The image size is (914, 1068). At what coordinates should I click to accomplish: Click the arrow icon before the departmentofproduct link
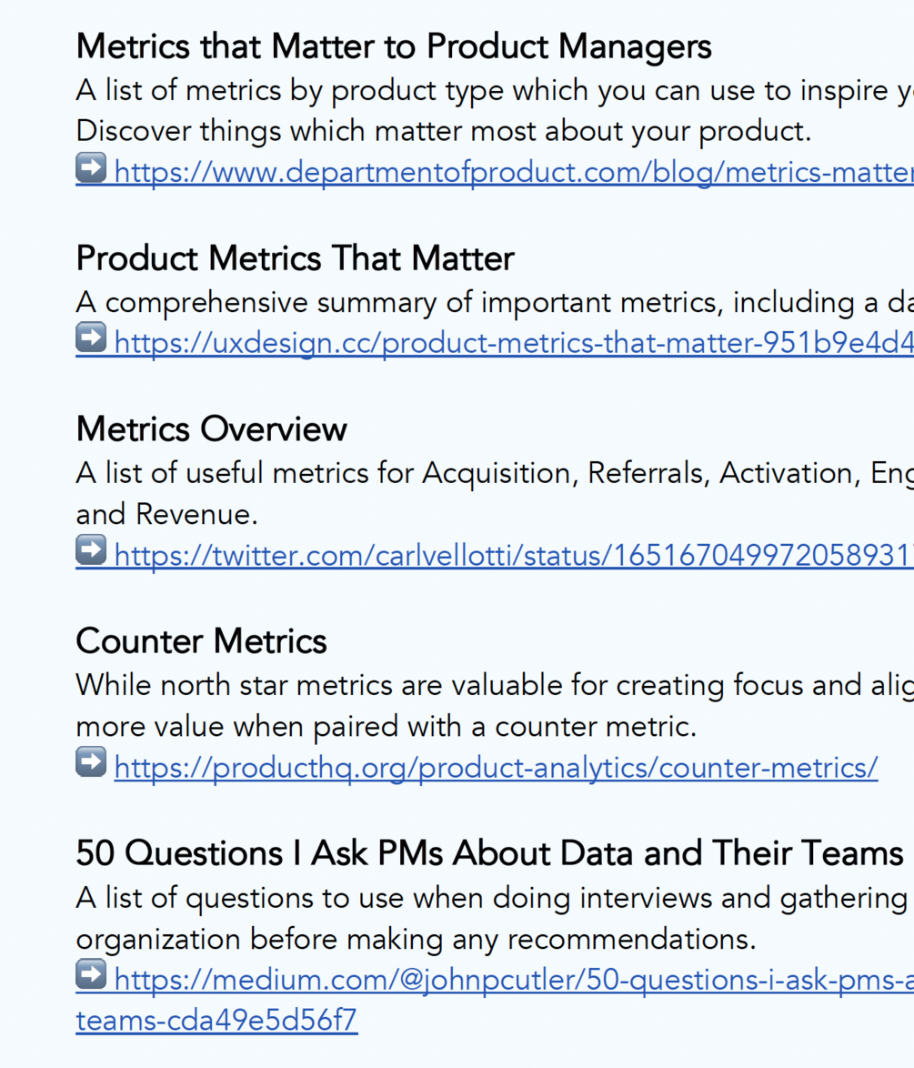tap(91, 168)
